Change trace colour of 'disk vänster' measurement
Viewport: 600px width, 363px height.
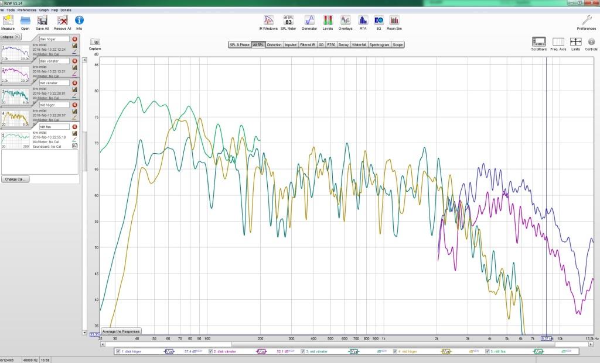pos(74,74)
